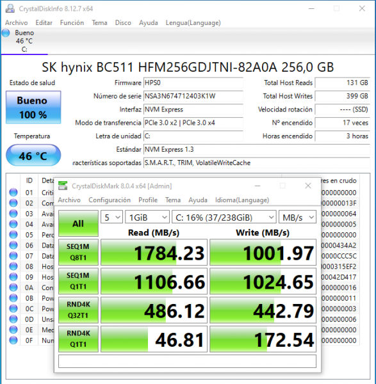Click status orb for attribute 04

click(x=13, y=224)
